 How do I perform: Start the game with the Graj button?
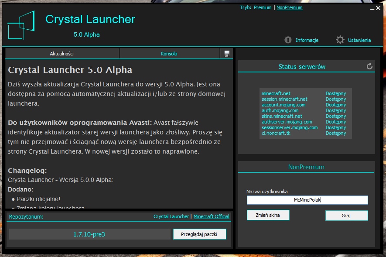pyautogui.click(x=347, y=216)
